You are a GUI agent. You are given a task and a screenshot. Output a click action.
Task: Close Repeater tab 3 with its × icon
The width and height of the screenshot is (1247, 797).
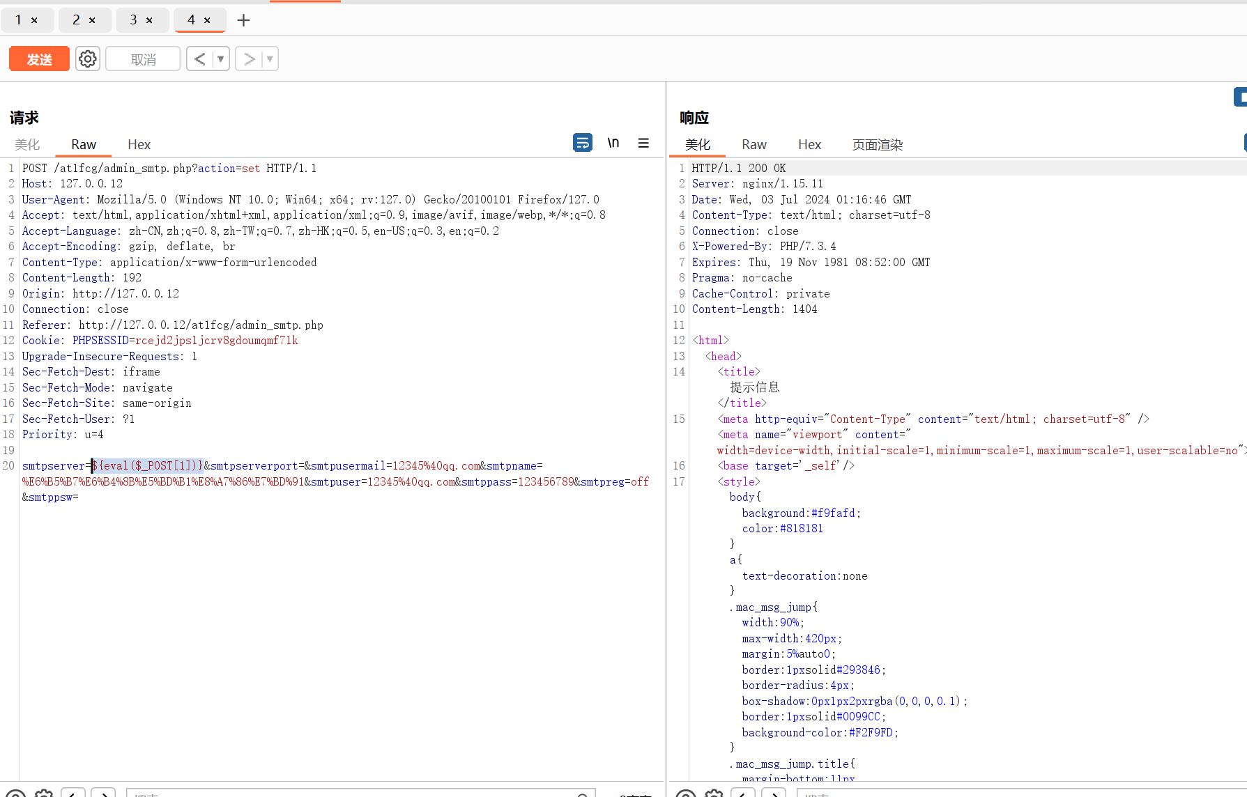(x=149, y=20)
